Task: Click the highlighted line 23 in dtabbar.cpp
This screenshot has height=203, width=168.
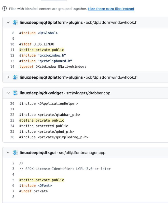Action: (41, 120)
